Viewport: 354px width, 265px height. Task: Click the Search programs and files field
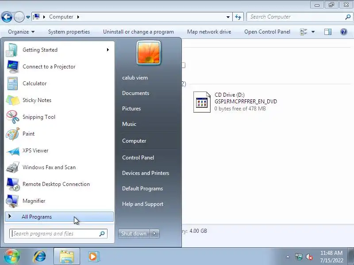[x=58, y=234]
